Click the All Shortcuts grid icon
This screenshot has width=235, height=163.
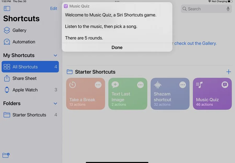click(x=7, y=67)
